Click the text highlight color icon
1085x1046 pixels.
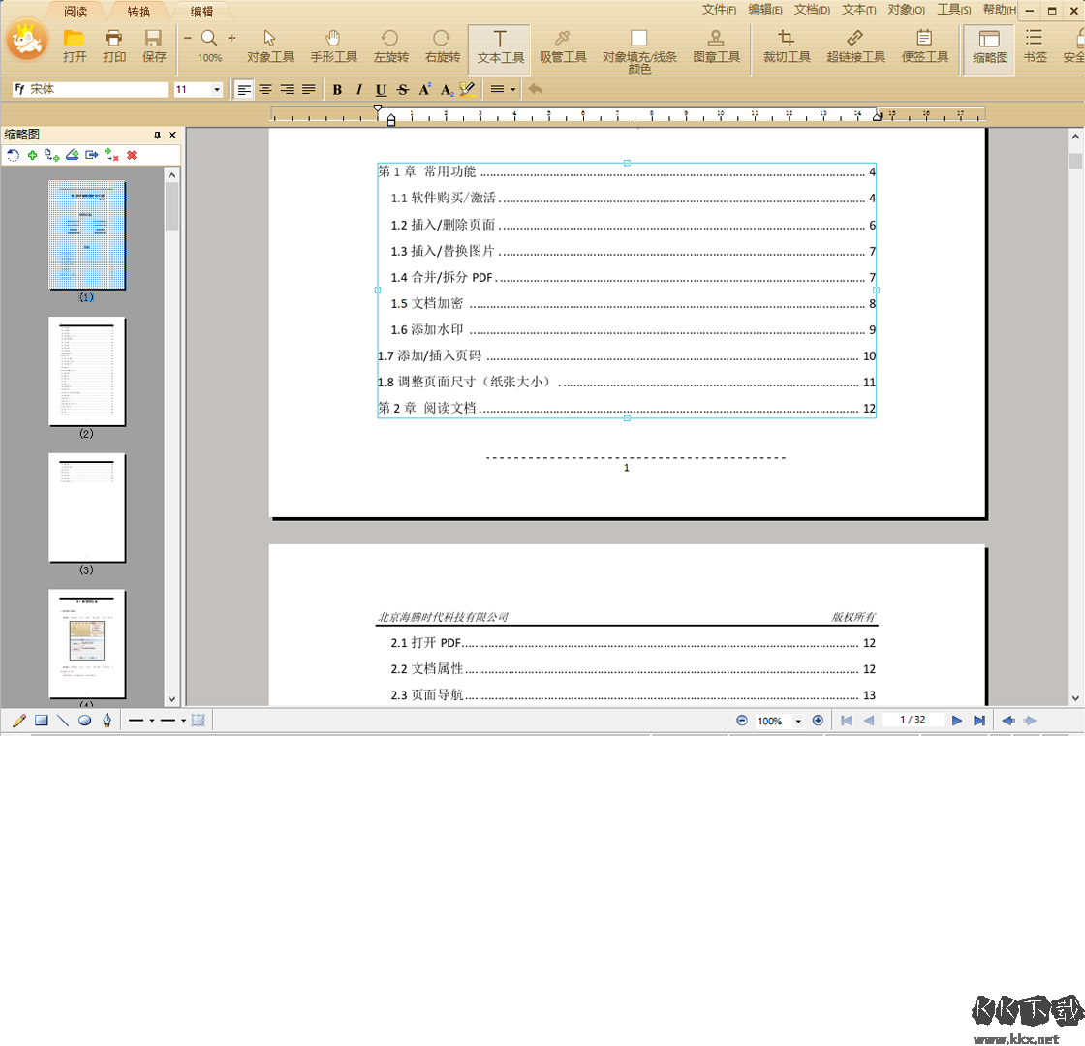pos(468,89)
